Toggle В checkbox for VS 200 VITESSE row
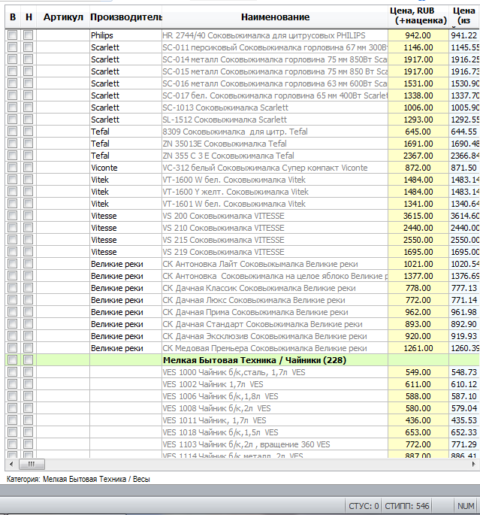480x515 pixels. coord(13,216)
